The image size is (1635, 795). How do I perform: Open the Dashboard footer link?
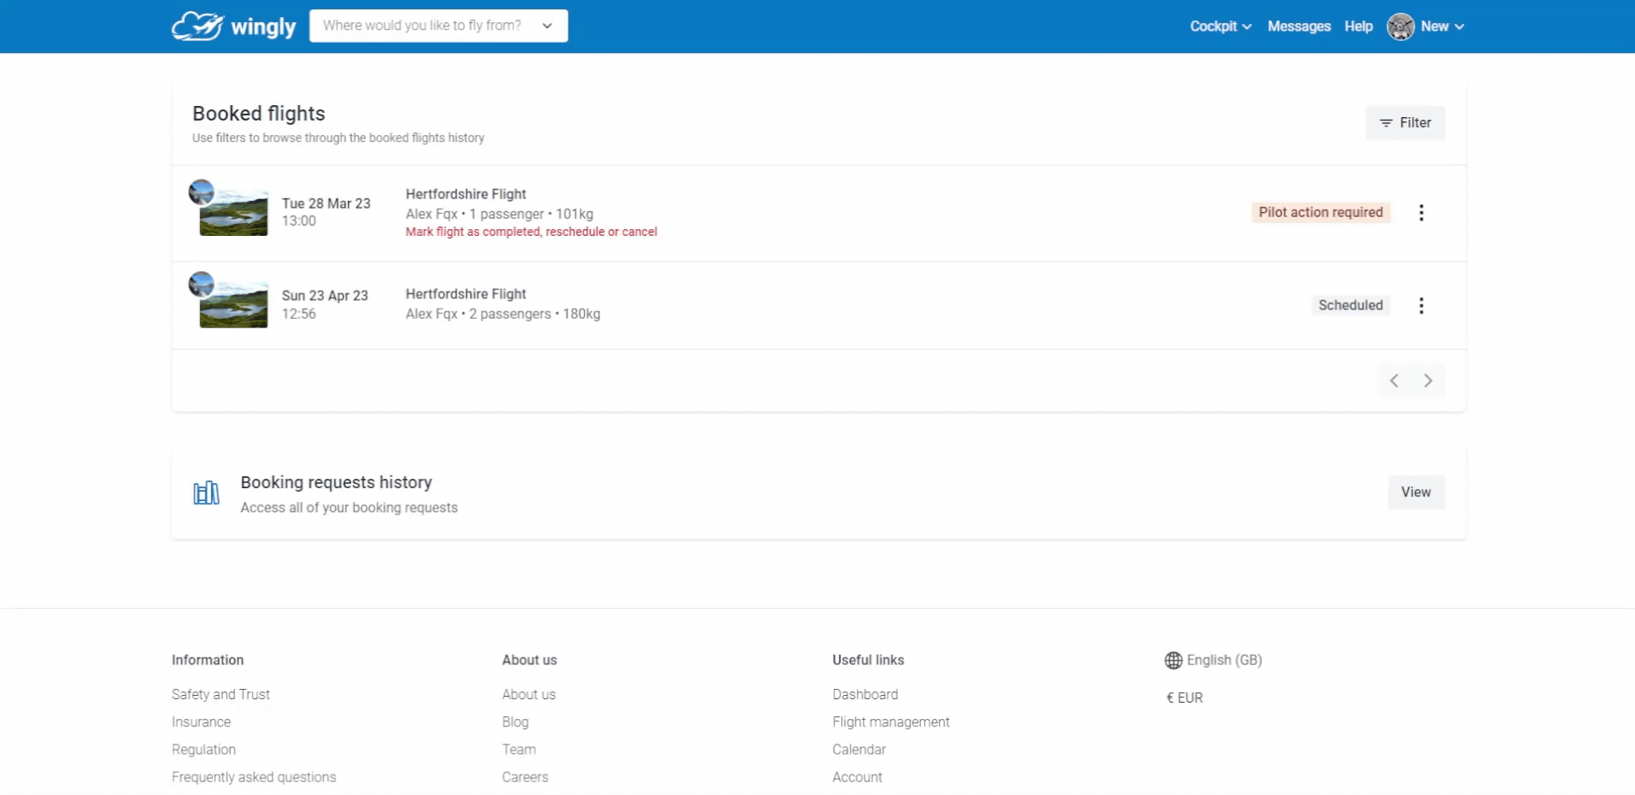coord(865,694)
